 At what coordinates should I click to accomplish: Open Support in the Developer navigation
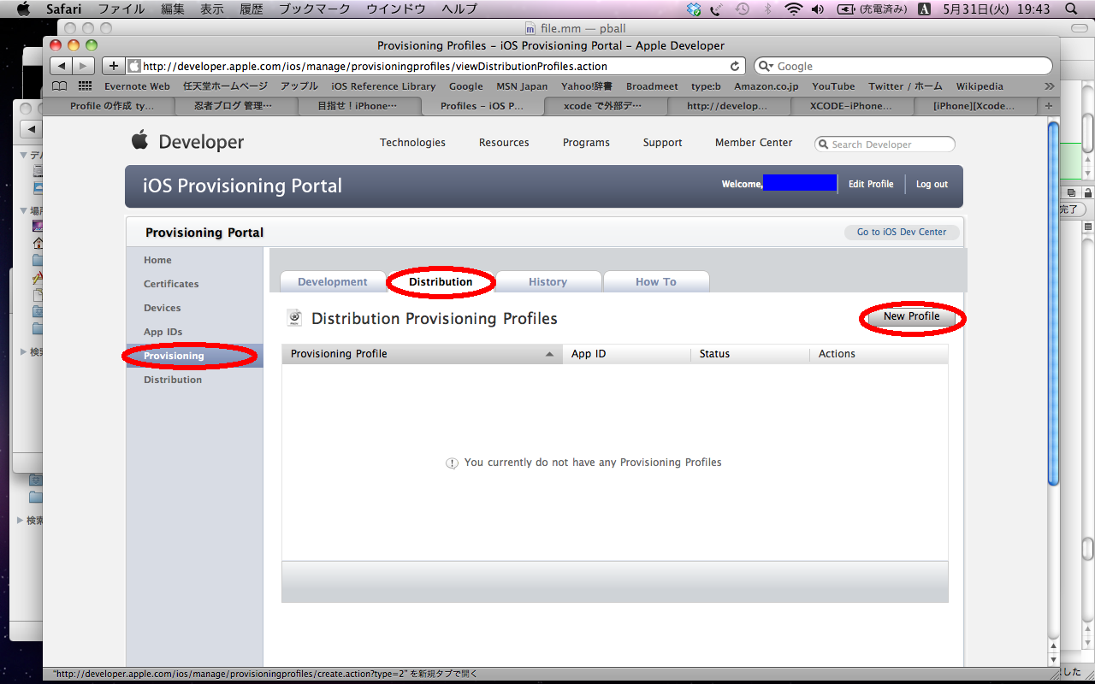(x=663, y=143)
